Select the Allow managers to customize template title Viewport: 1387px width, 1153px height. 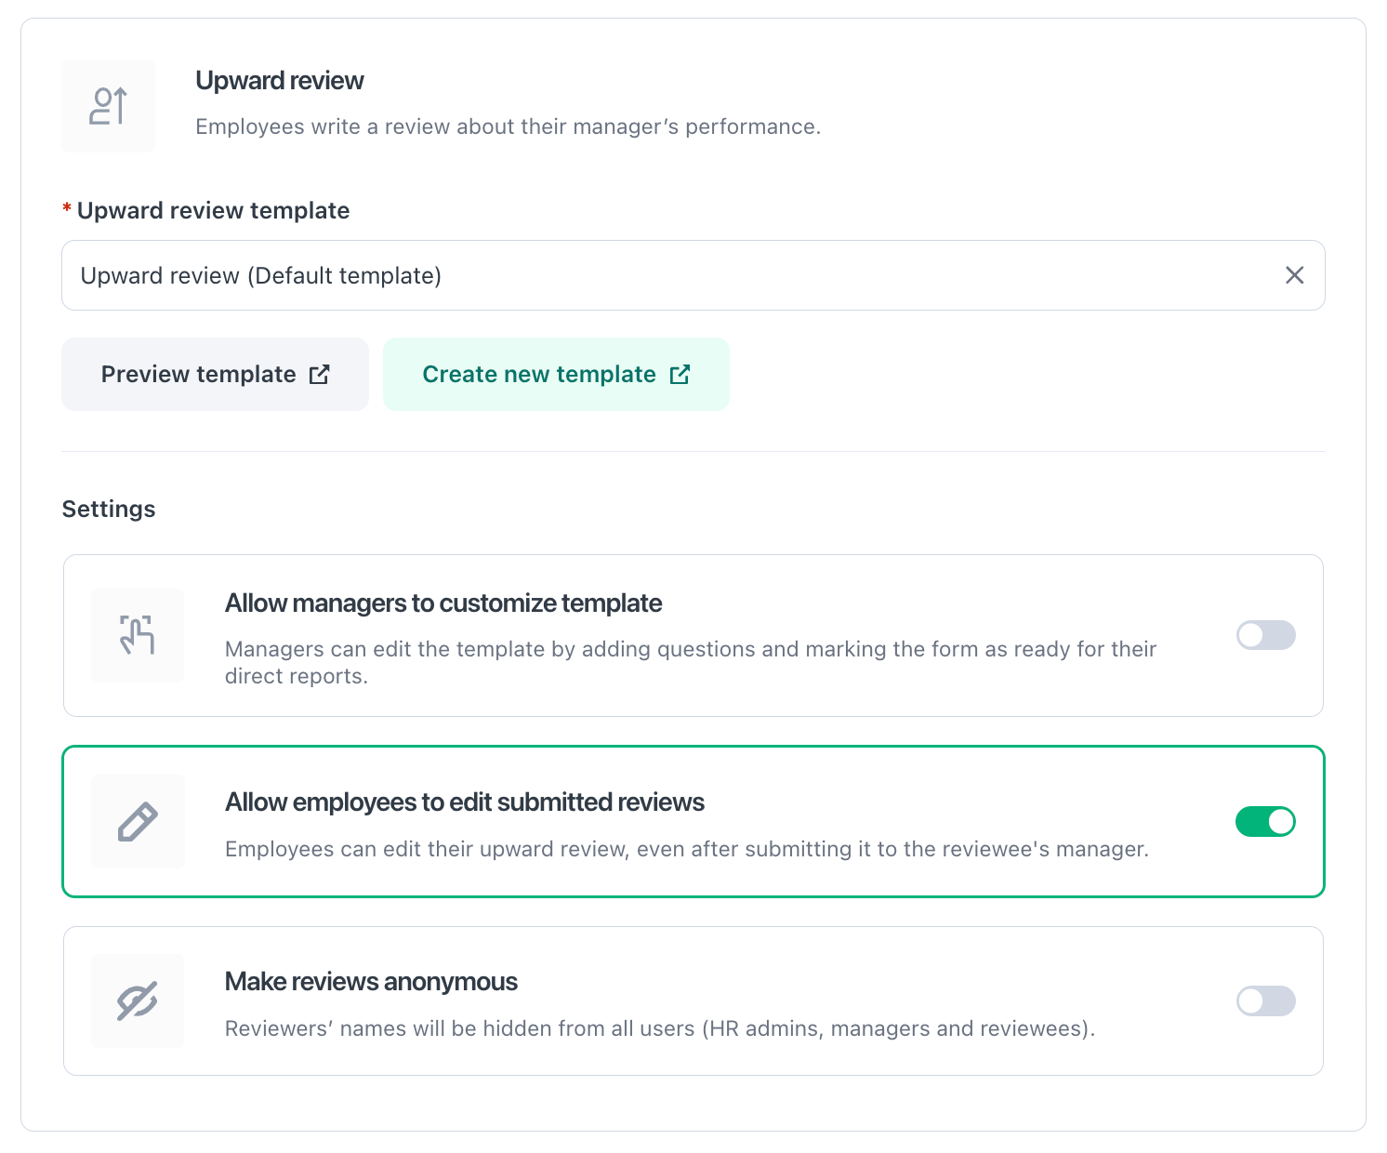pyautogui.click(x=443, y=603)
